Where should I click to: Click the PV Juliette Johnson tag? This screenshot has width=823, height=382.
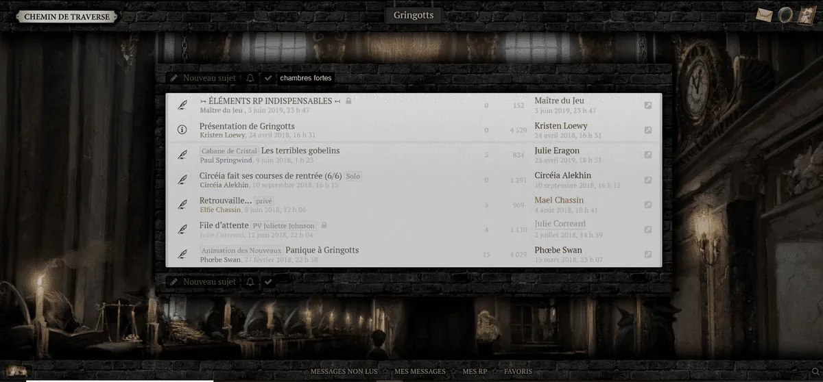[284, 226]
